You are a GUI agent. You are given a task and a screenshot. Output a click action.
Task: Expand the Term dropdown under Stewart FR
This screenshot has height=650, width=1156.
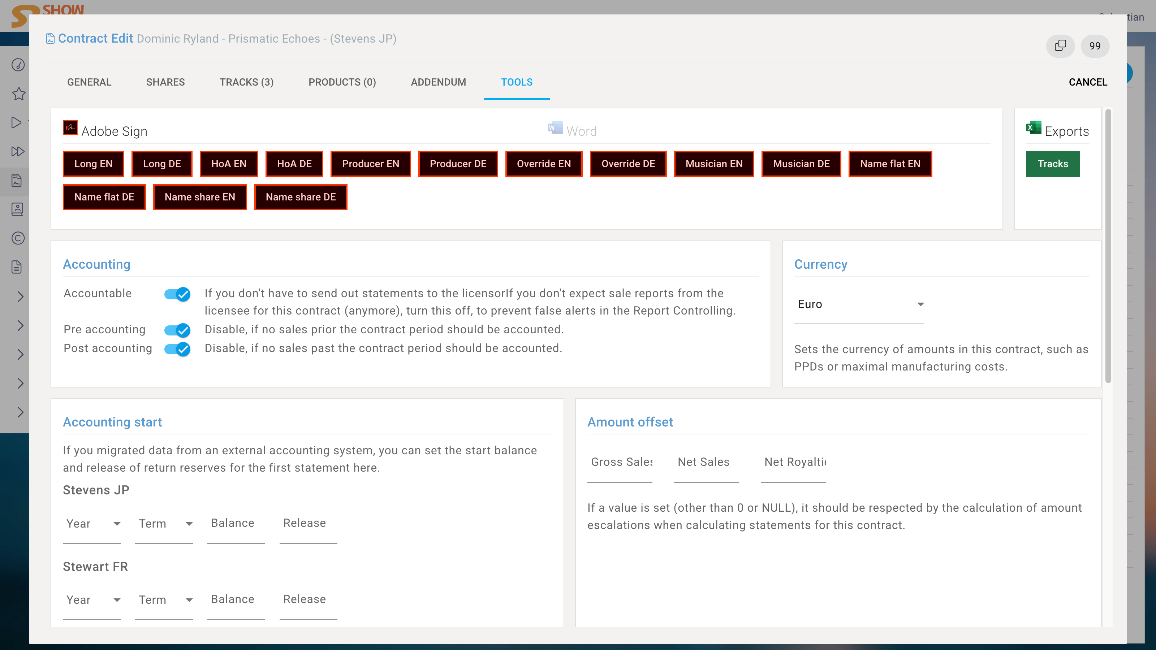164,600
